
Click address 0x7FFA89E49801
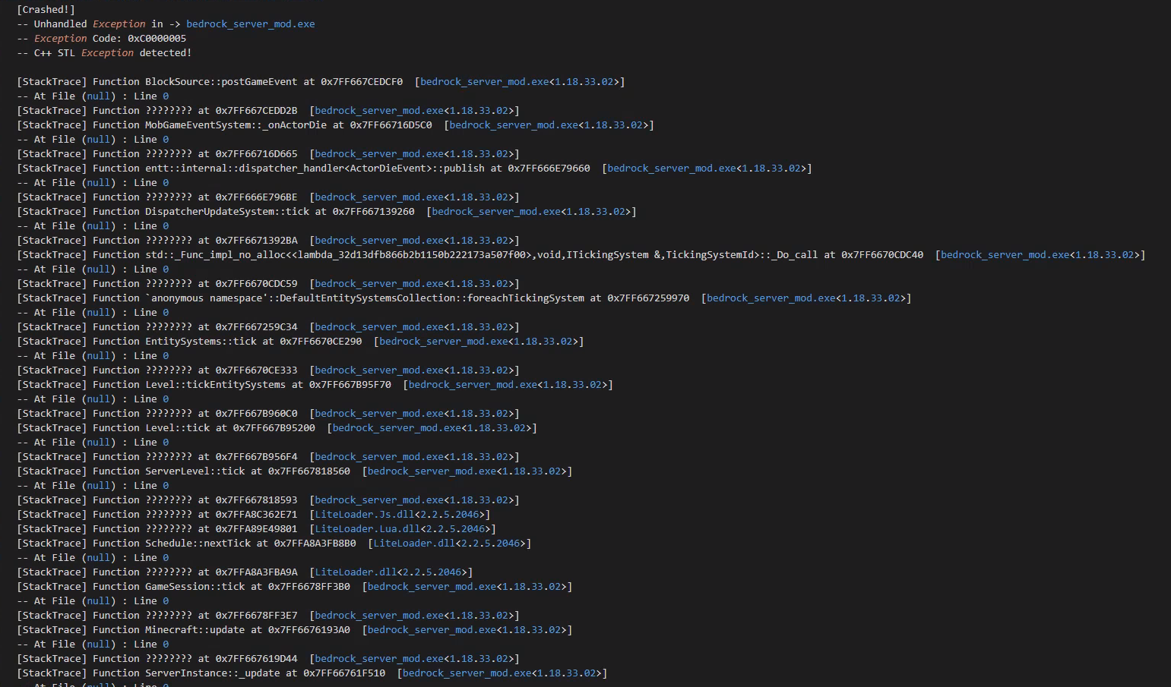256,529
